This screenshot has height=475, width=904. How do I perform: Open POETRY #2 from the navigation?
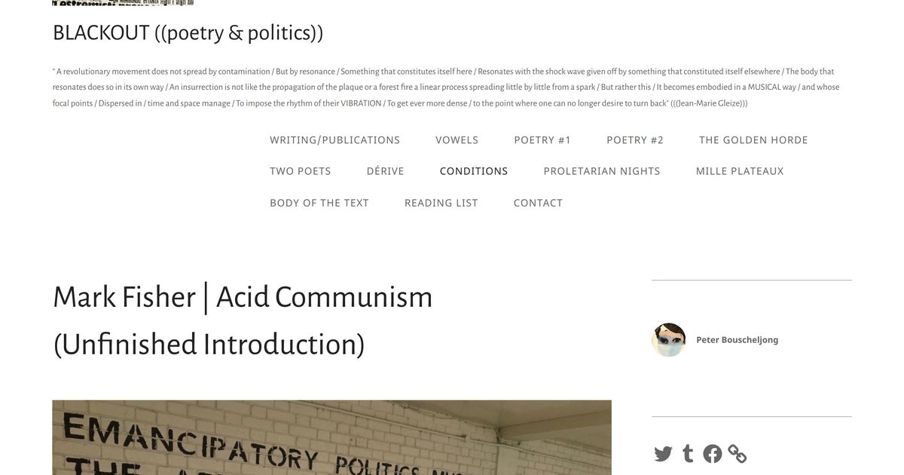click(635, 139)
